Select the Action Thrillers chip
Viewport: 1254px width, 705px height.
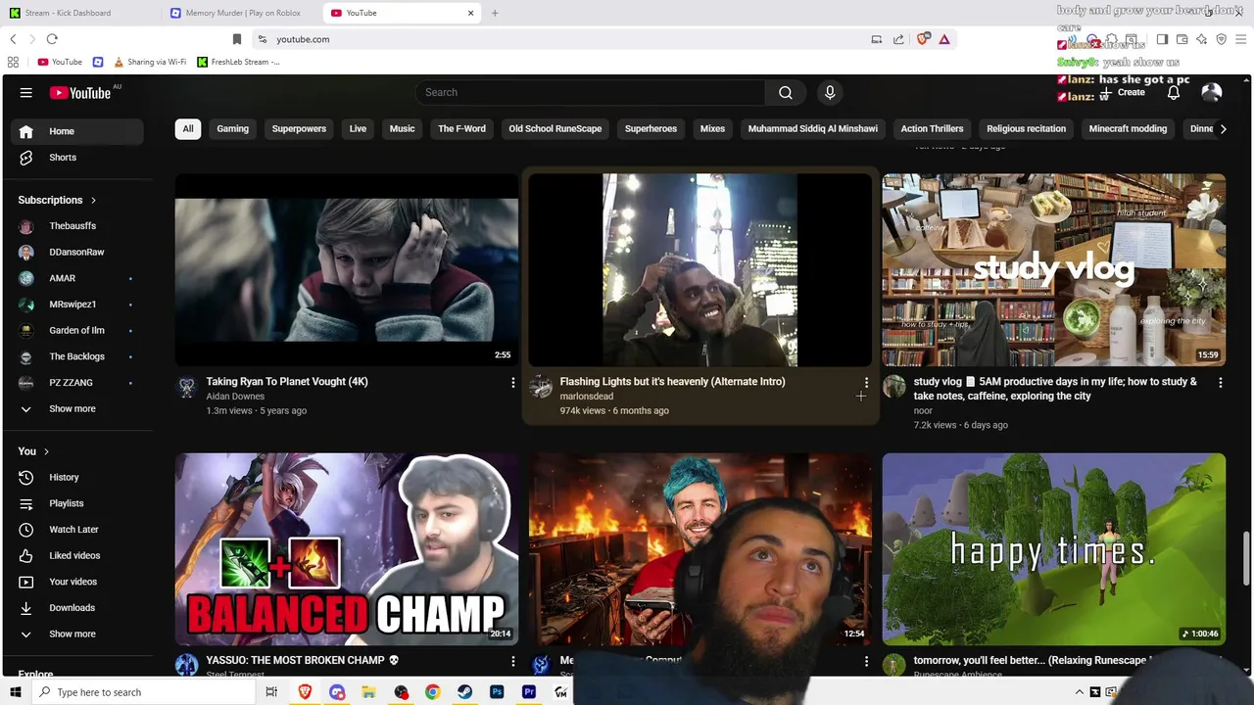(x=932, y=128)
